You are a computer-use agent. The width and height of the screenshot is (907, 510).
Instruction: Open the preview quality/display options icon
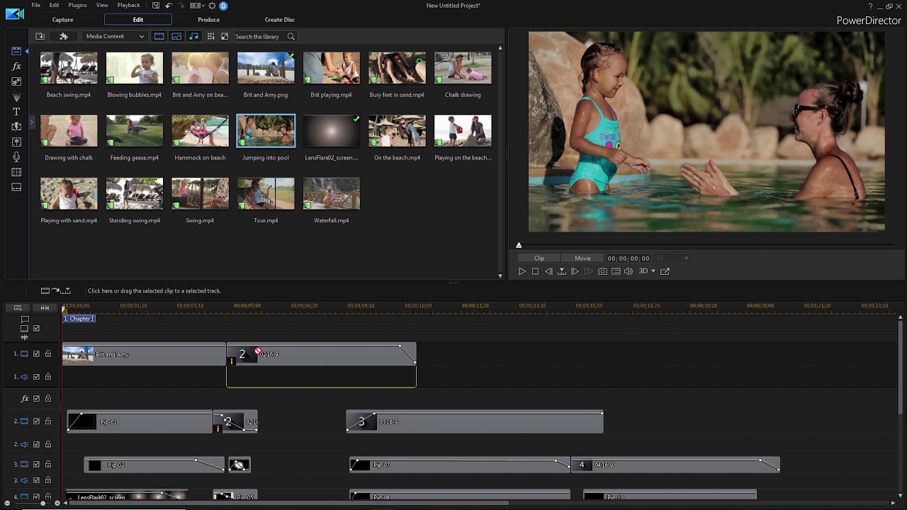click(x=616, y=271)
